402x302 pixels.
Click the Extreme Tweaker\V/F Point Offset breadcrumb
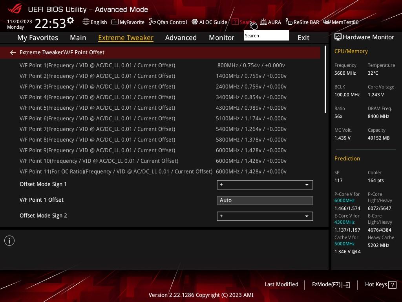click(x=62, y=52)
